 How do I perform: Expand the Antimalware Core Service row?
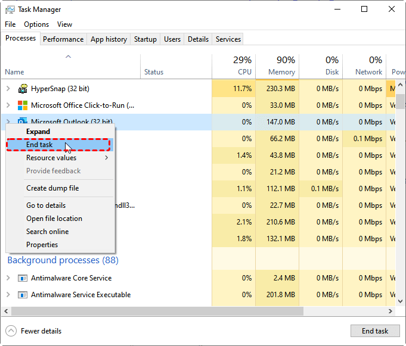point(8,278)
